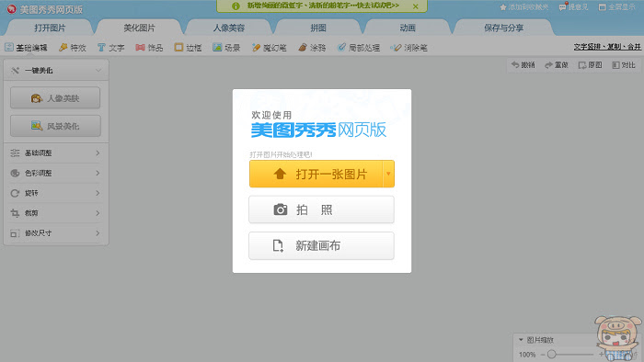Expand the 修改尺寸 resize section
The image size is (644, 362).
point(56,232)
